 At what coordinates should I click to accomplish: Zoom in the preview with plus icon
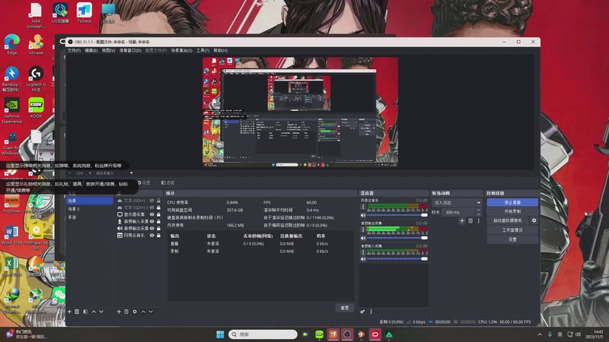pyautogui.click(x=90, y=173)
